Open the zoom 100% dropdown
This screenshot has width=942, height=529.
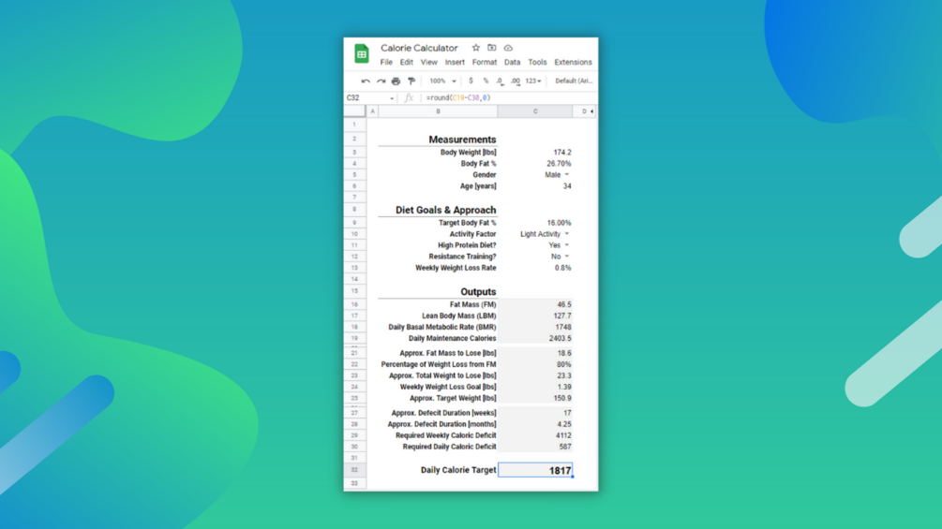(442, 81)
